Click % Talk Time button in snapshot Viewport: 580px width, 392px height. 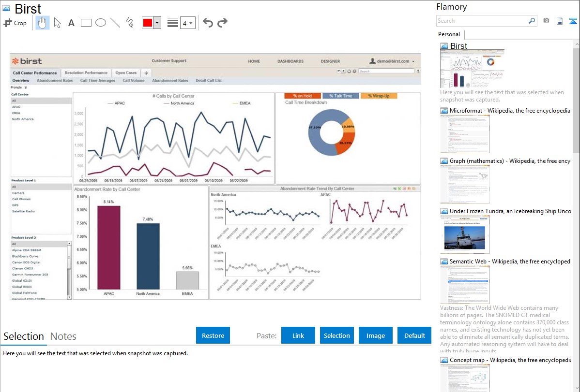click(x=341, y=96)
